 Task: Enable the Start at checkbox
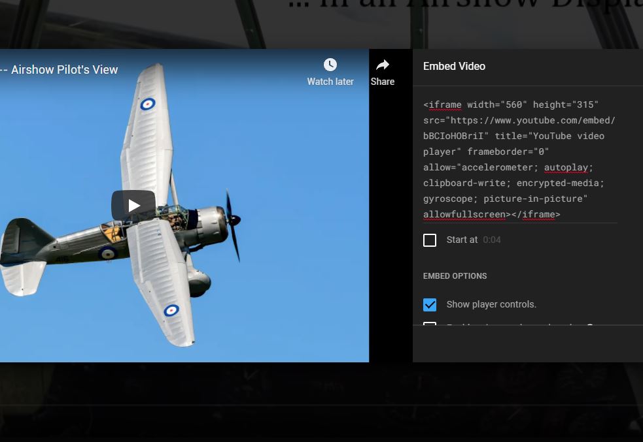tap(430, 240)
